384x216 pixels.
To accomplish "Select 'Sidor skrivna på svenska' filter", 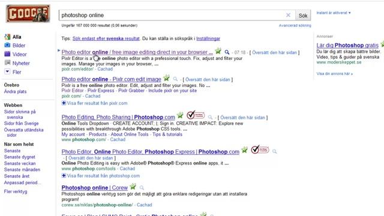I will pyautogui.click(x=20, y=115).
